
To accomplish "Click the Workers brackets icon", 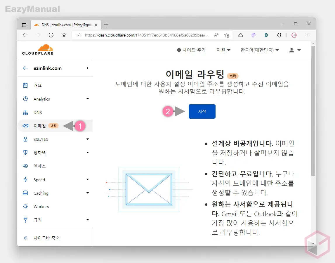I will click(x=26, y=206).
